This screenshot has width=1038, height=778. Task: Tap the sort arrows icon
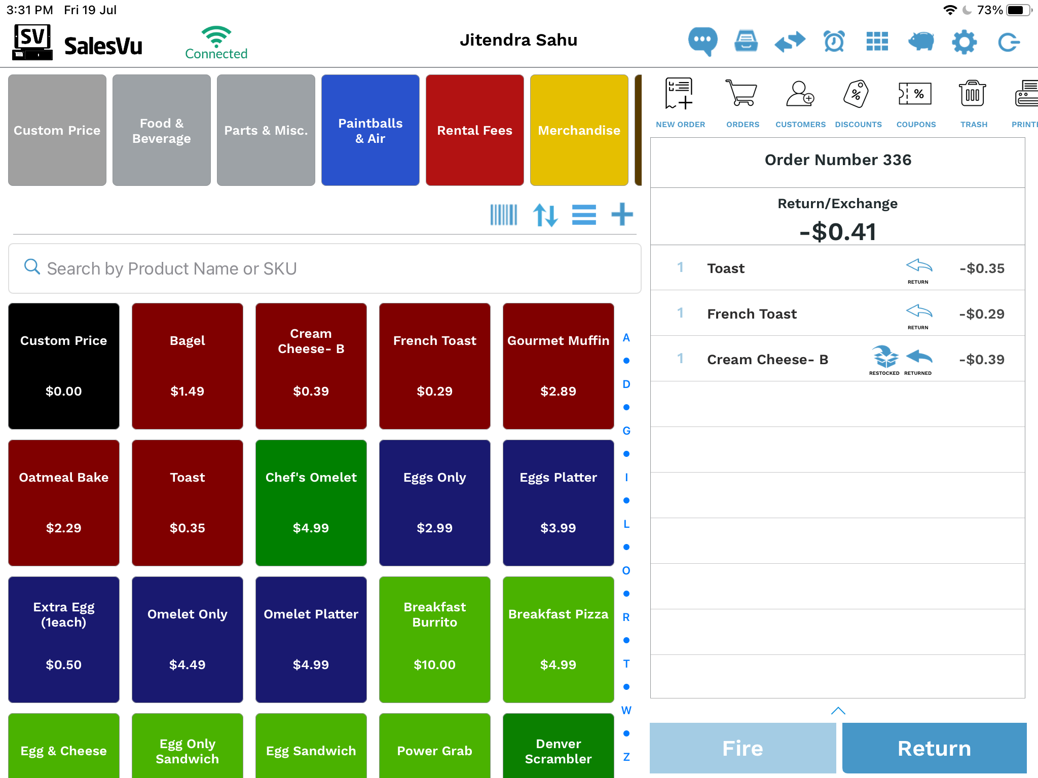[x=545, y=215]
